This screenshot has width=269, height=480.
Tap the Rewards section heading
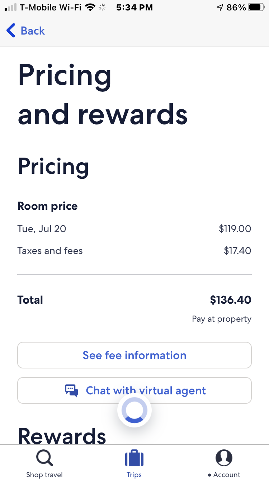pos(62,435)
